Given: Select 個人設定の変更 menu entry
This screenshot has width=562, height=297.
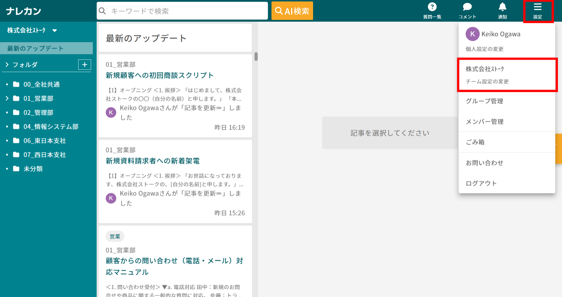Looking at the screenshot, I should [485, 49].
